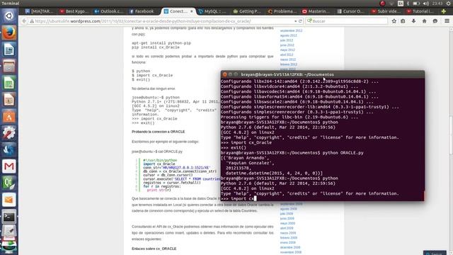Switch to the Subir vide... tab
Screen dimensions: 453x255
click(386, 11)
